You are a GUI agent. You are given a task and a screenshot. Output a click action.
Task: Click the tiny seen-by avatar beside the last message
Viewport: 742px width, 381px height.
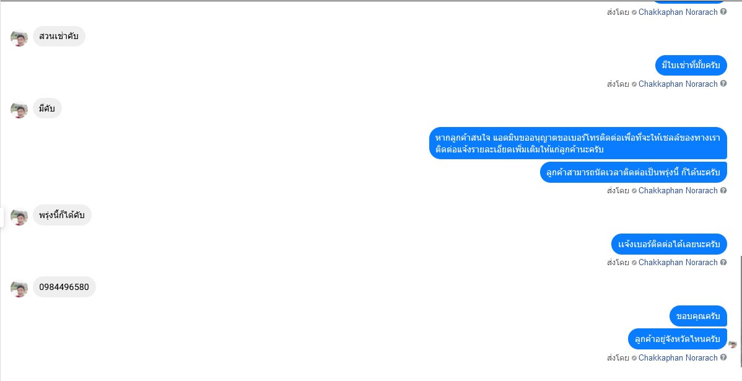733,344
